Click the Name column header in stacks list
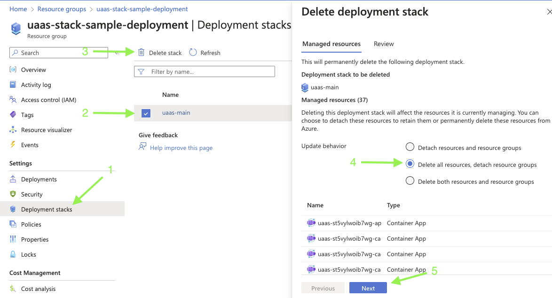 [170, 94]
